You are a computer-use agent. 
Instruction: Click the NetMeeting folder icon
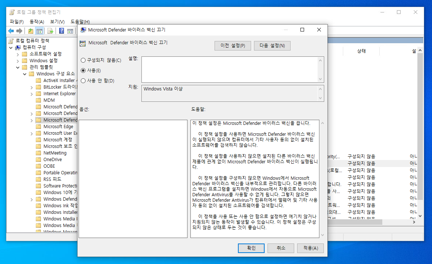[39, 153]
